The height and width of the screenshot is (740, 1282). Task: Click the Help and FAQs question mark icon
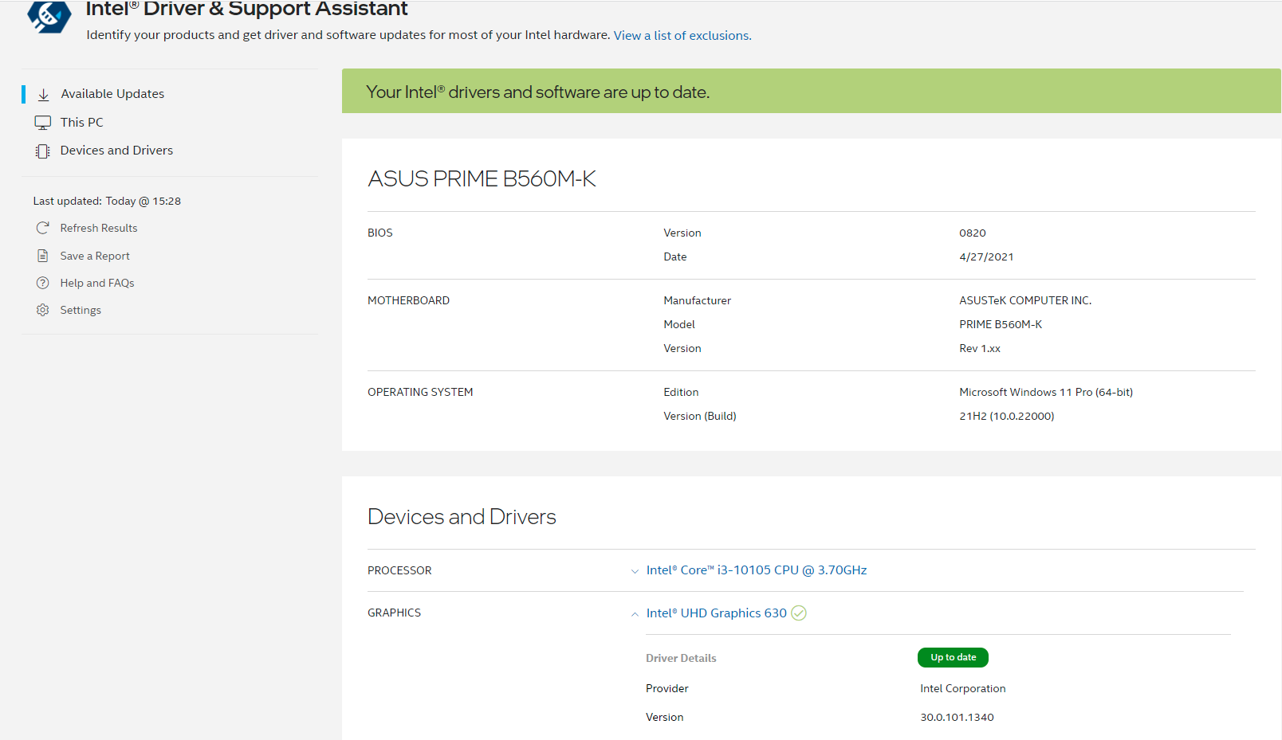coord(43,283)
